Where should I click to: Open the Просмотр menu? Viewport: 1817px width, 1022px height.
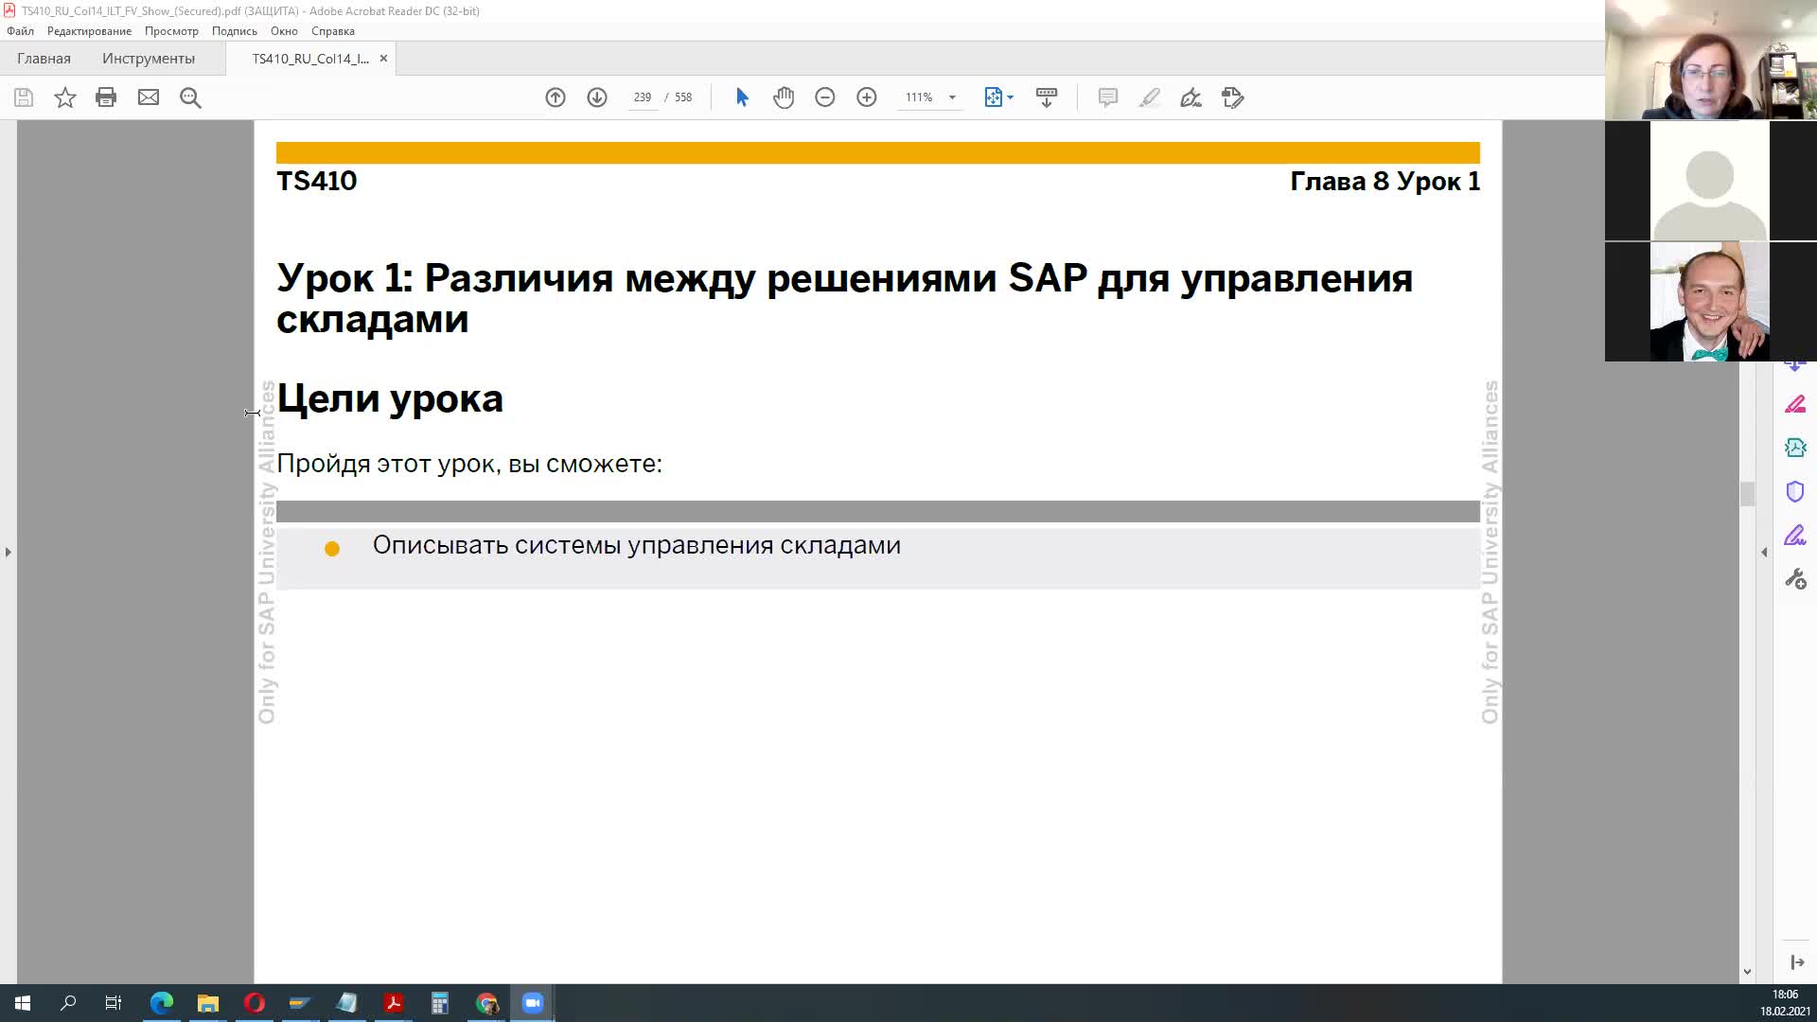171,31
